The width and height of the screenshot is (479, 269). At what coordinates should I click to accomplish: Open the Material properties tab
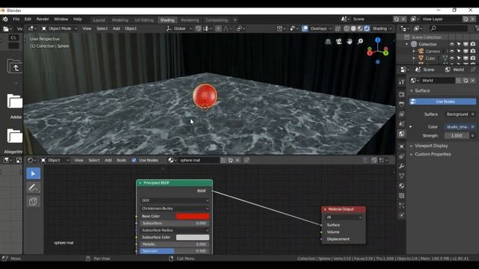pyautogui.click(x=402, y=186)
